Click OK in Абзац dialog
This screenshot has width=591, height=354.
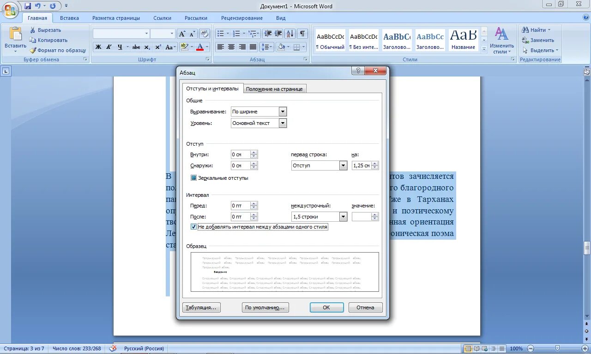tap(326, 307)
